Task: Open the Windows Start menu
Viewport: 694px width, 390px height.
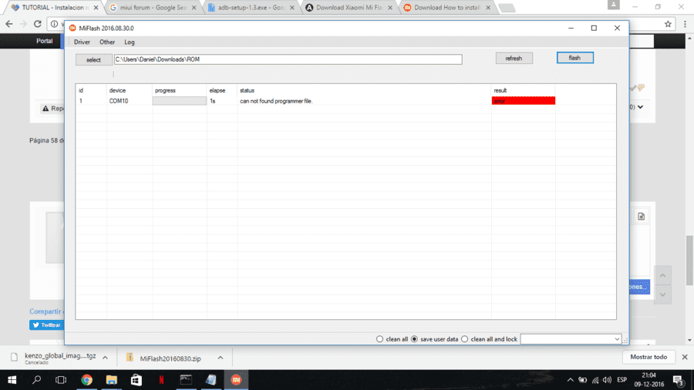Action: pyautogui.click(x=12, y=380)
